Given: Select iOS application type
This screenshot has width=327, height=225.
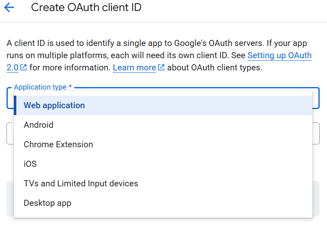Looking at the screenshot, I should (x=163, y=164).
